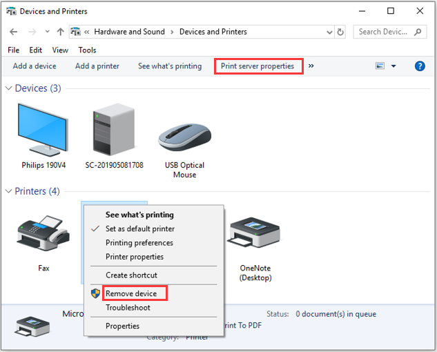Click Print server properties in toolbar
437x352 pixels.
point(258,66)
